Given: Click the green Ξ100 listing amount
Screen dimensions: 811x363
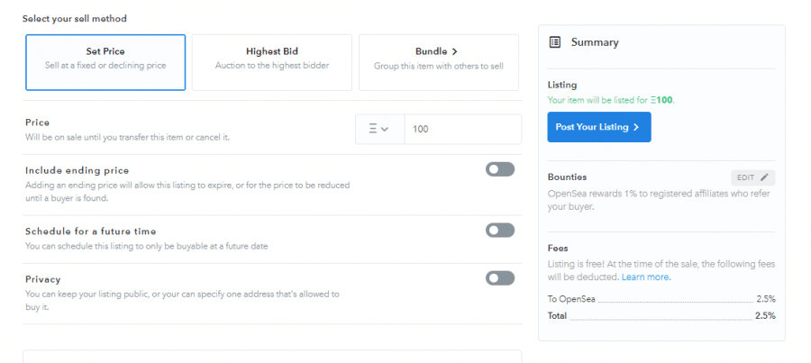Looking at the screenshot, I should (x=662, y=100).
